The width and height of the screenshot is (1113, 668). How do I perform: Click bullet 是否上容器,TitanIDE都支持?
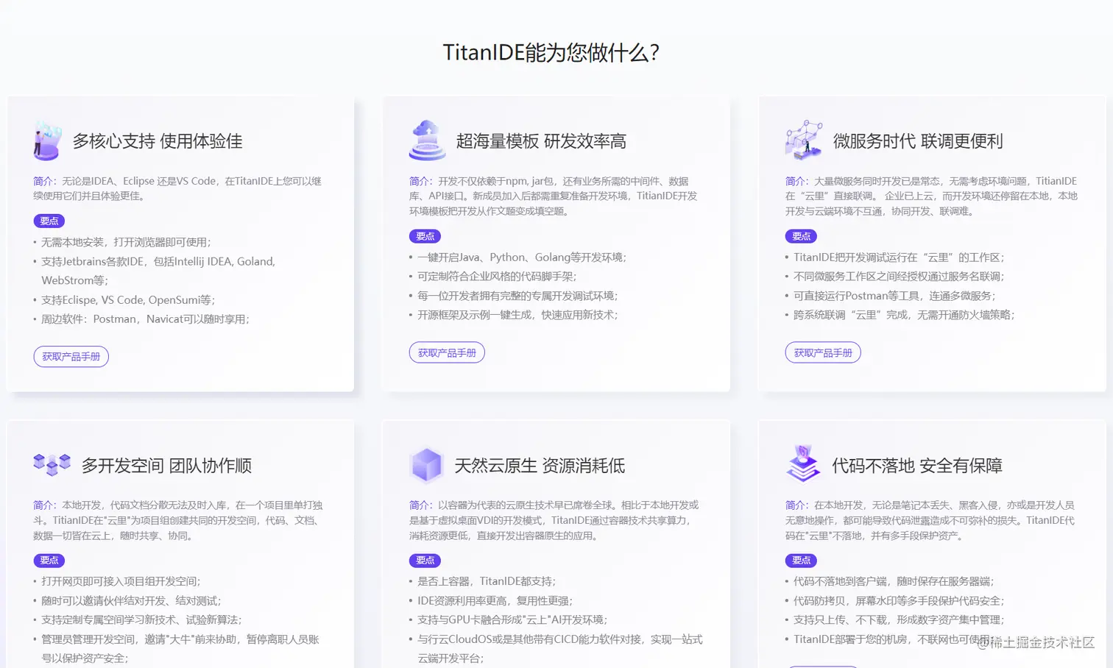(487, 581)
